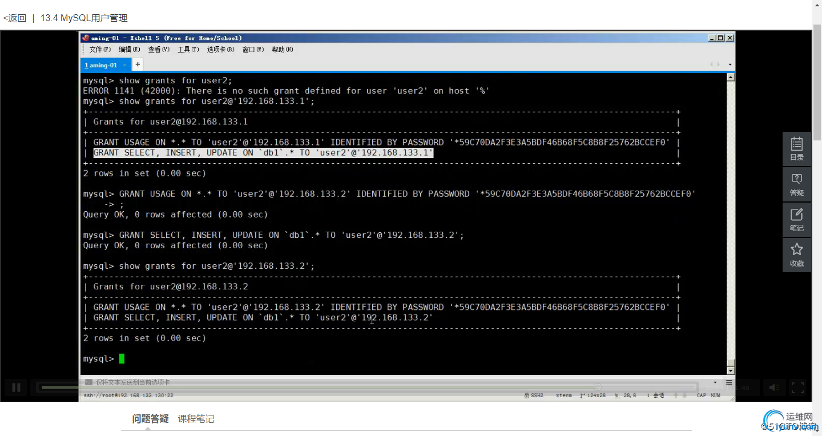822x436 pixels.
Task: Click the xterm label in status bar
Action: pyautogui.click(x=564, y=395)
